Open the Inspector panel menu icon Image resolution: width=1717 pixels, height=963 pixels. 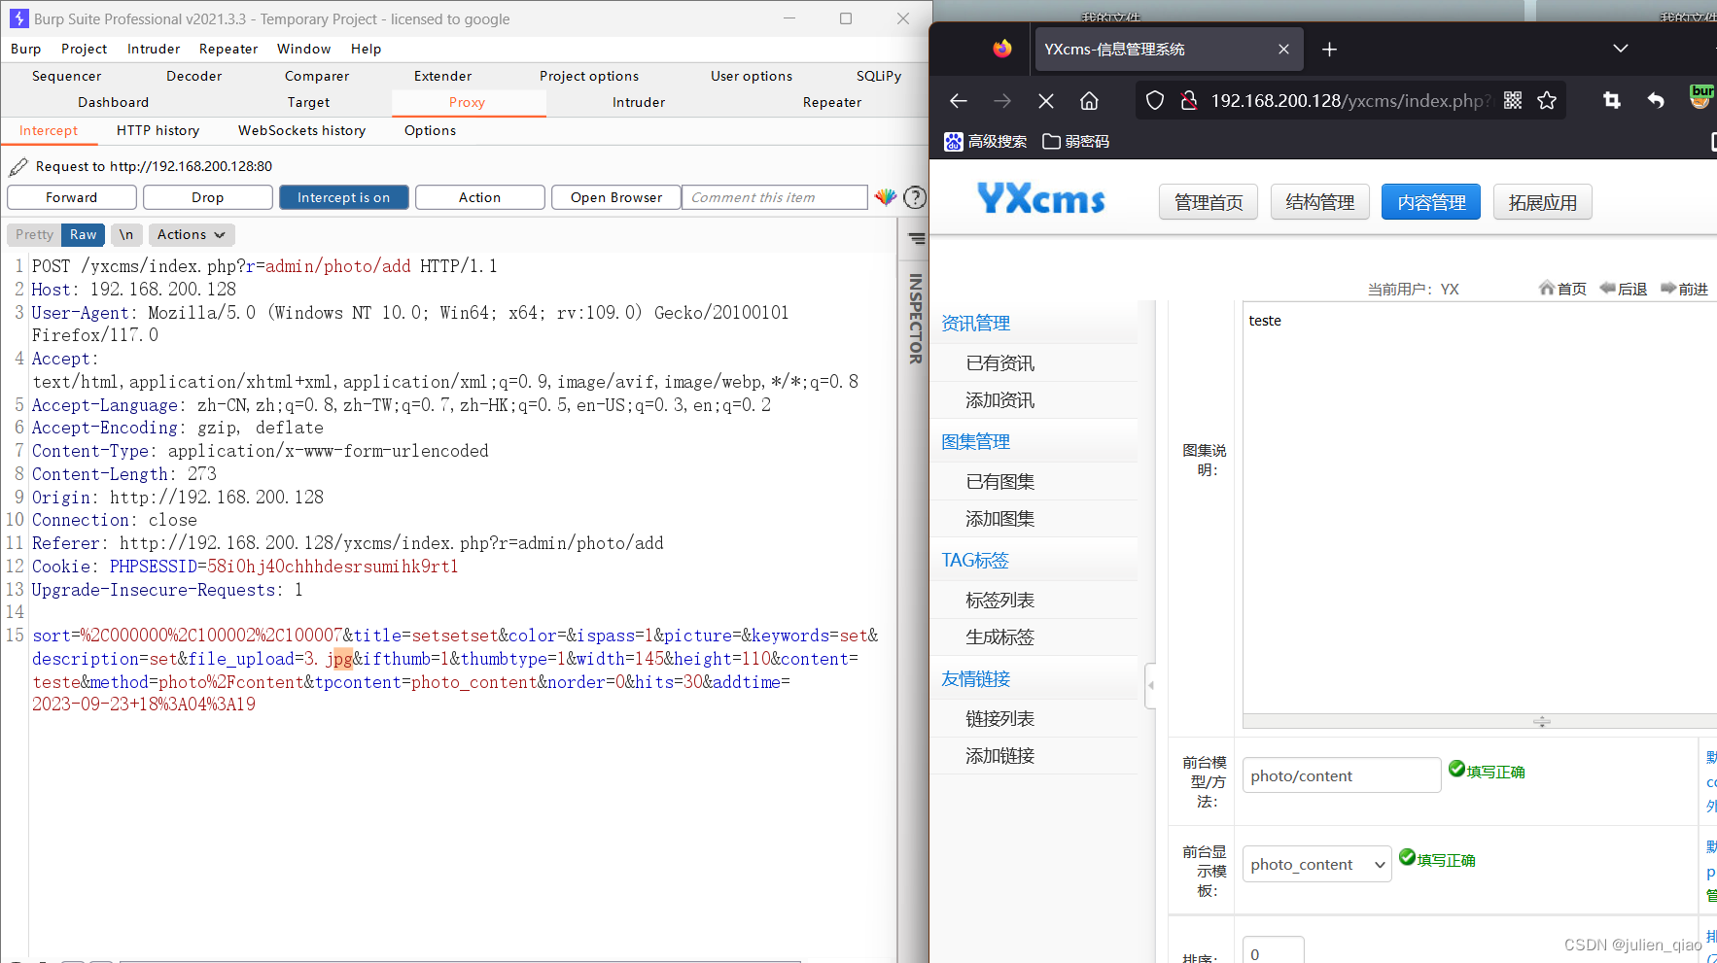(x=917, y=238)
